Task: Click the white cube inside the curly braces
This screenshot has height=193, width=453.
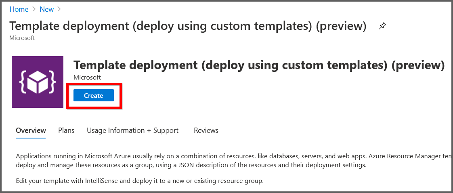Action: coord(38,83)
